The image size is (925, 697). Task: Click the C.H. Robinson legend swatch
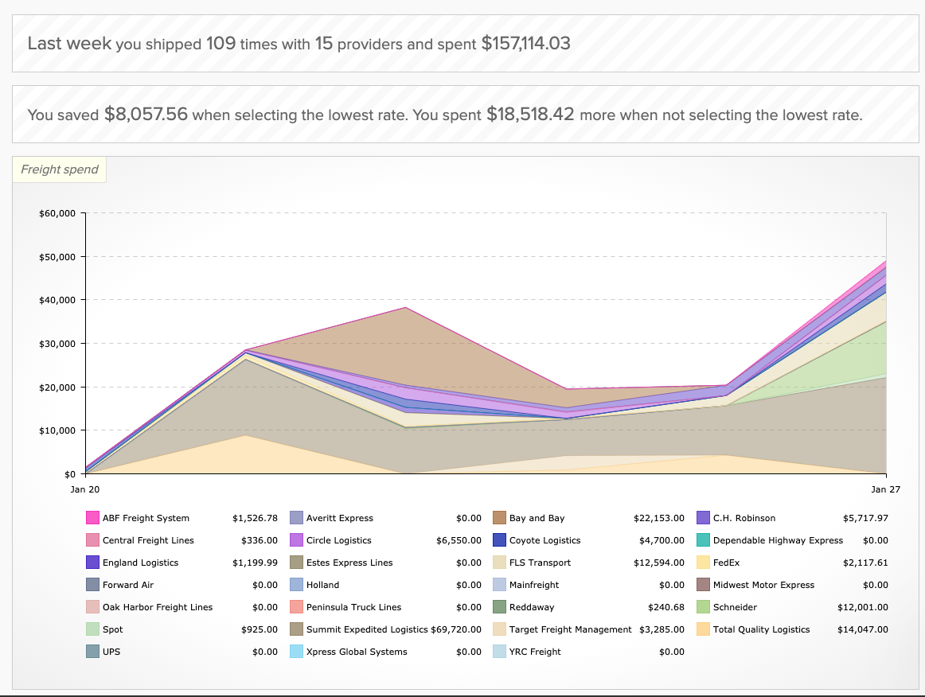point(704,518)
